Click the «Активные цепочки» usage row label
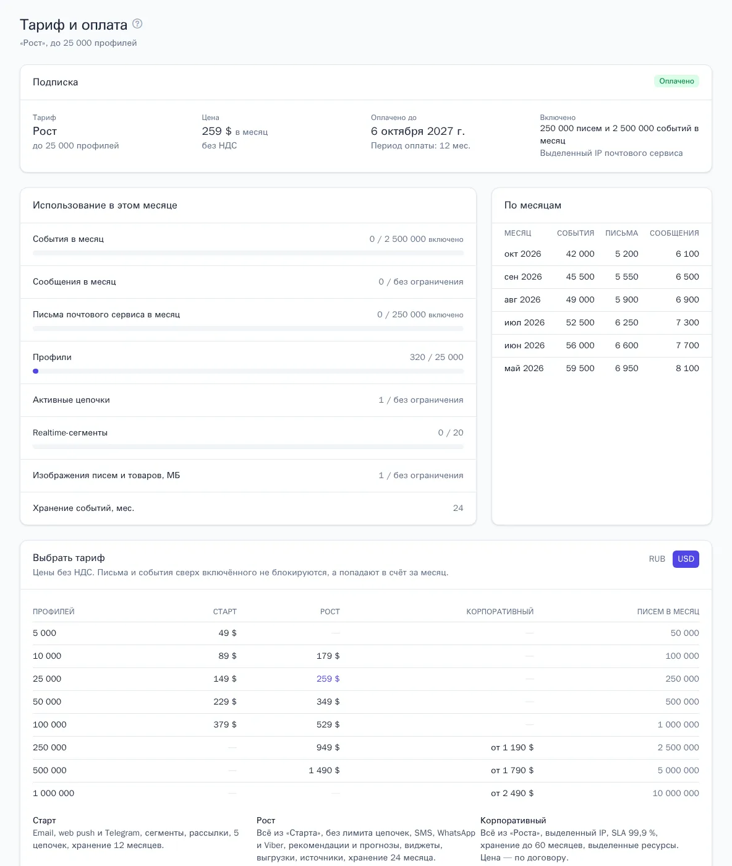This screenshot has width=732, height=866. tap(71, 400)
